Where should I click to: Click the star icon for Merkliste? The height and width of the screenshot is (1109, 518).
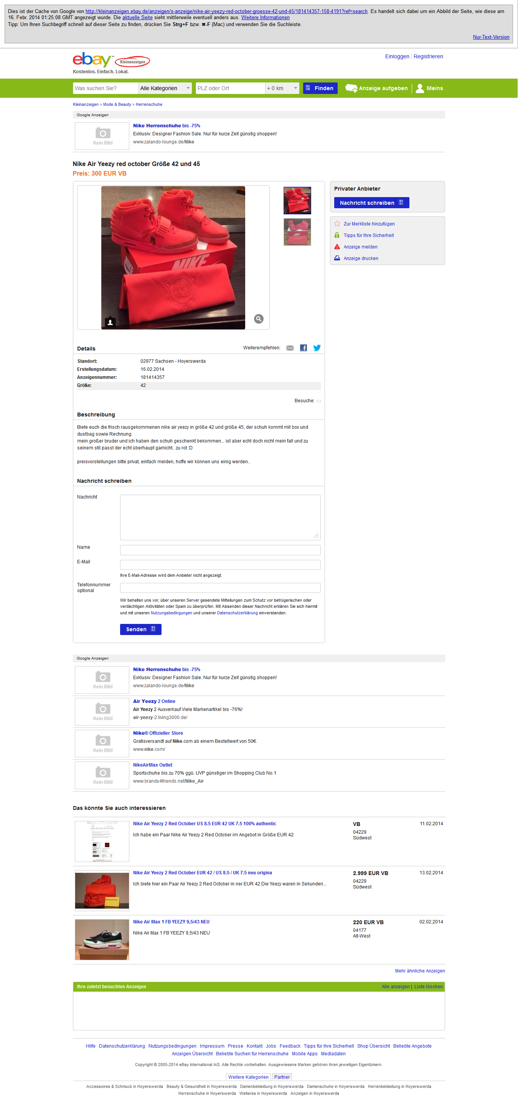click(337, 224)
